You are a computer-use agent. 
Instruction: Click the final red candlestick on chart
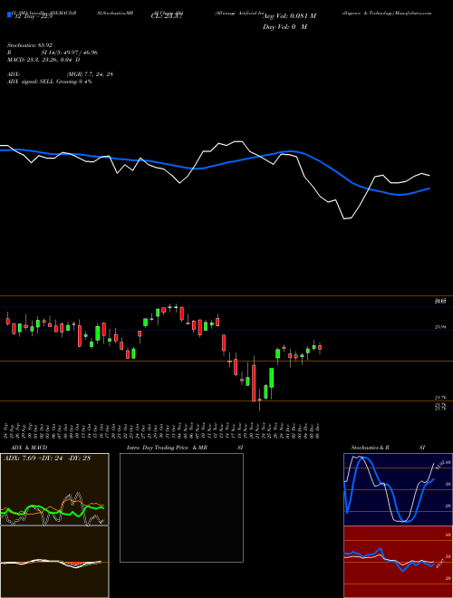320,348
